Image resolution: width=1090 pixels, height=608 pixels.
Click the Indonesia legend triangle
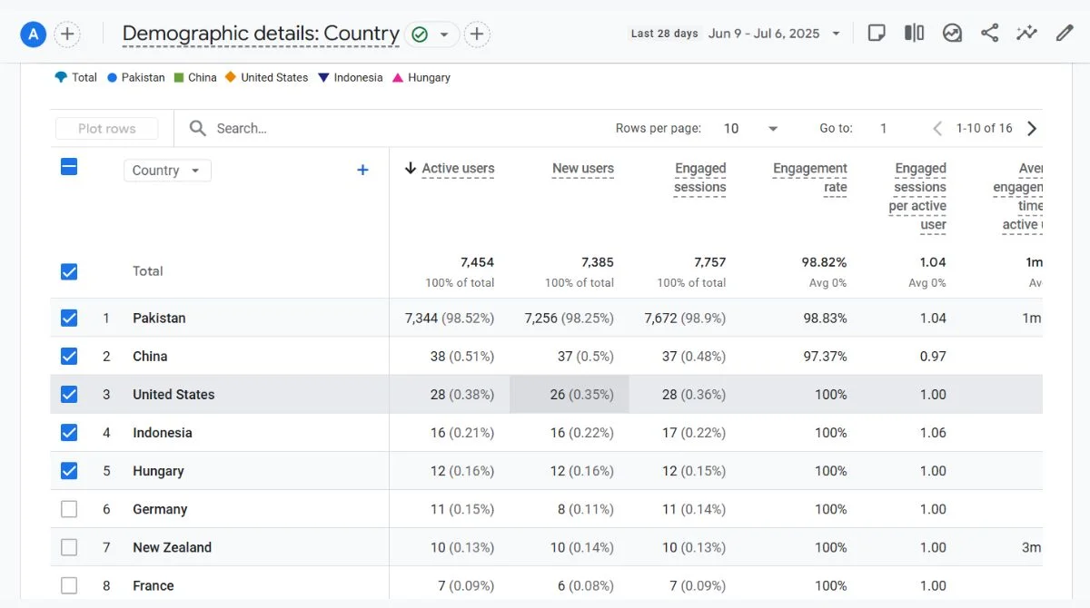(x=323, y=77)
